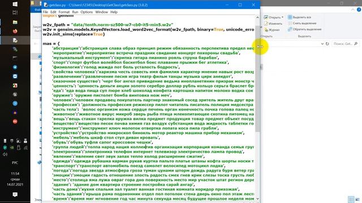Click the w2v.init_sims line
The width and height of the screenshot is (362, 203).
click(x=74, y=34)
